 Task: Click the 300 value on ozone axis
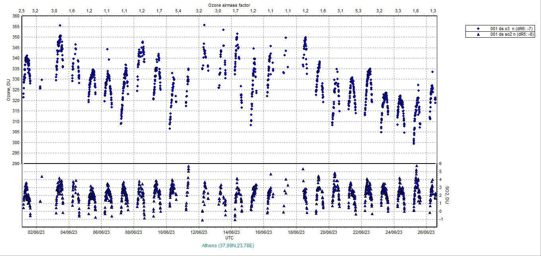[16, 142]
